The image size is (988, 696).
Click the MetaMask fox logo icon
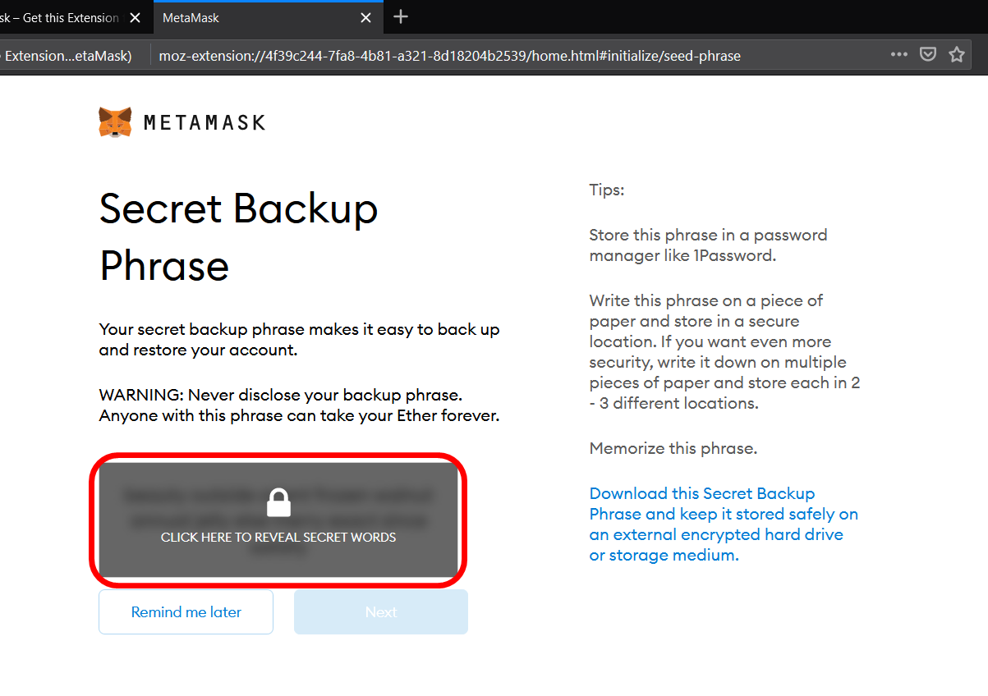pos(115,122)
